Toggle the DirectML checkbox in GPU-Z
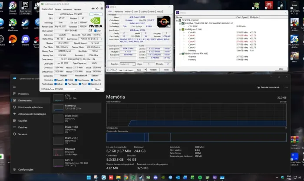Viewport: 304px width, 181px height. [x=92, y=80]
